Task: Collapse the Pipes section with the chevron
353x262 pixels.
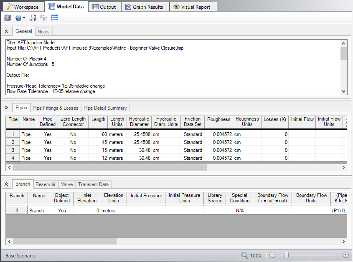Action: 6,108
